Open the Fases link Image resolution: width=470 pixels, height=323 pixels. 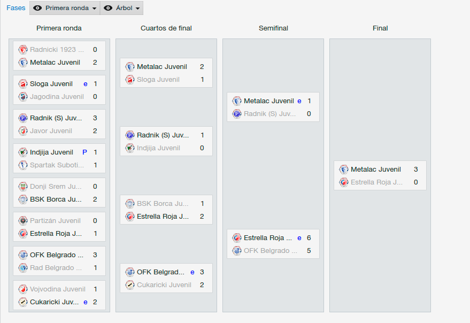pos(16,8)
